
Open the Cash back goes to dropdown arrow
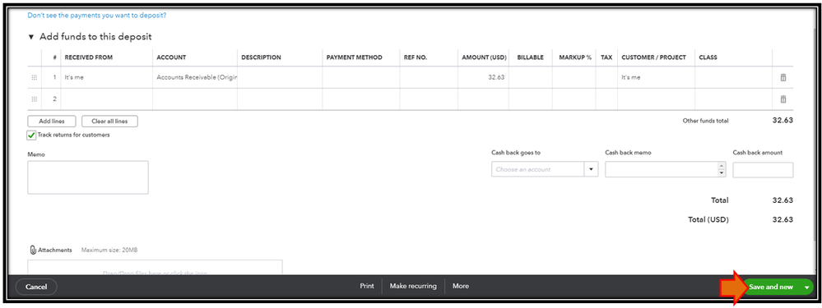coord(592,169)
